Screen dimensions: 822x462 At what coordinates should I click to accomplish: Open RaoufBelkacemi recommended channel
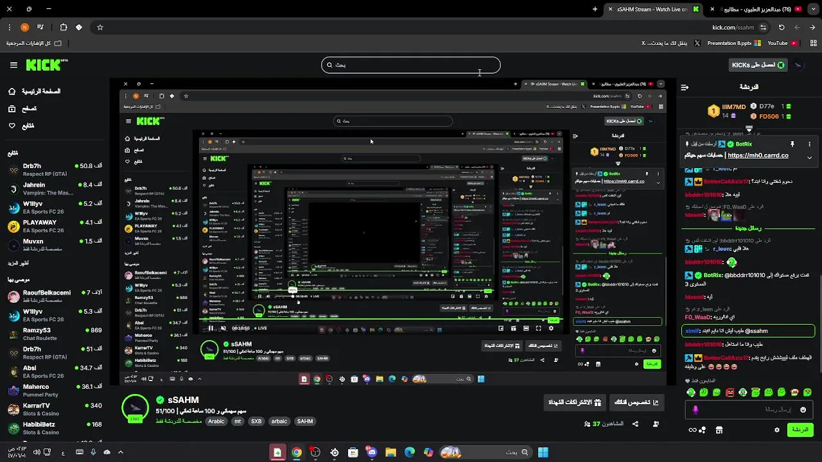(x=55, y=296)
